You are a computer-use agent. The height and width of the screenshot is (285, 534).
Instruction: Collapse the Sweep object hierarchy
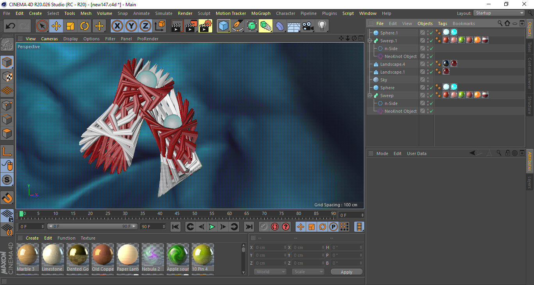[x=370, y=96]
